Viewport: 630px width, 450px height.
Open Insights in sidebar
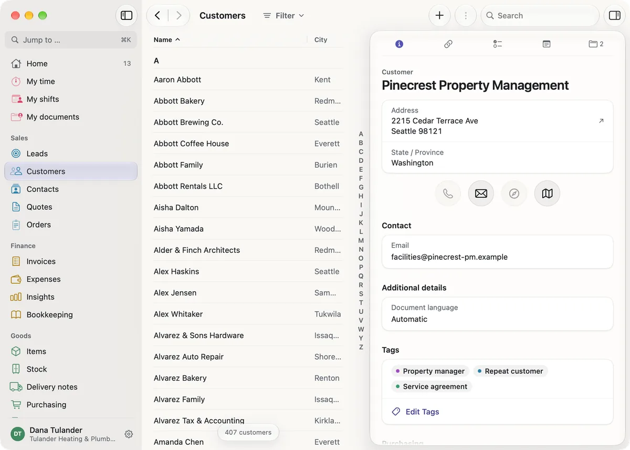click(71, 297)
